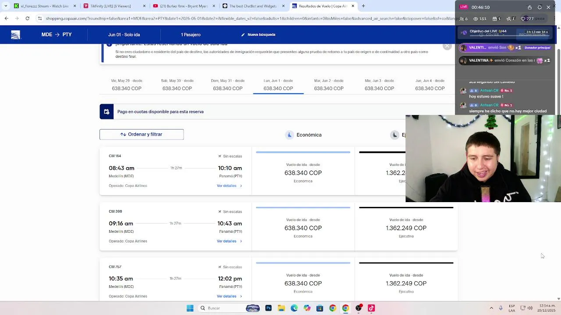
Task: Open Photoshop from the taskbar
Action: pos(268,308)
